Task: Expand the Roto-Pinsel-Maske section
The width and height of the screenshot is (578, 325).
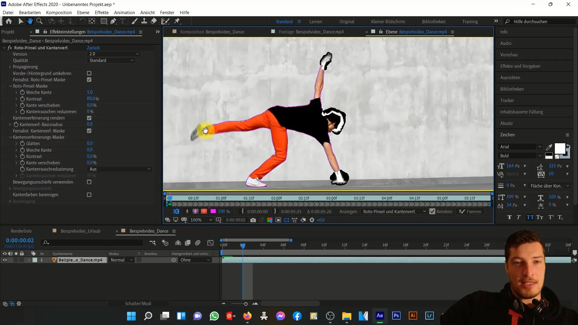Action: click(x=11, y=86)
